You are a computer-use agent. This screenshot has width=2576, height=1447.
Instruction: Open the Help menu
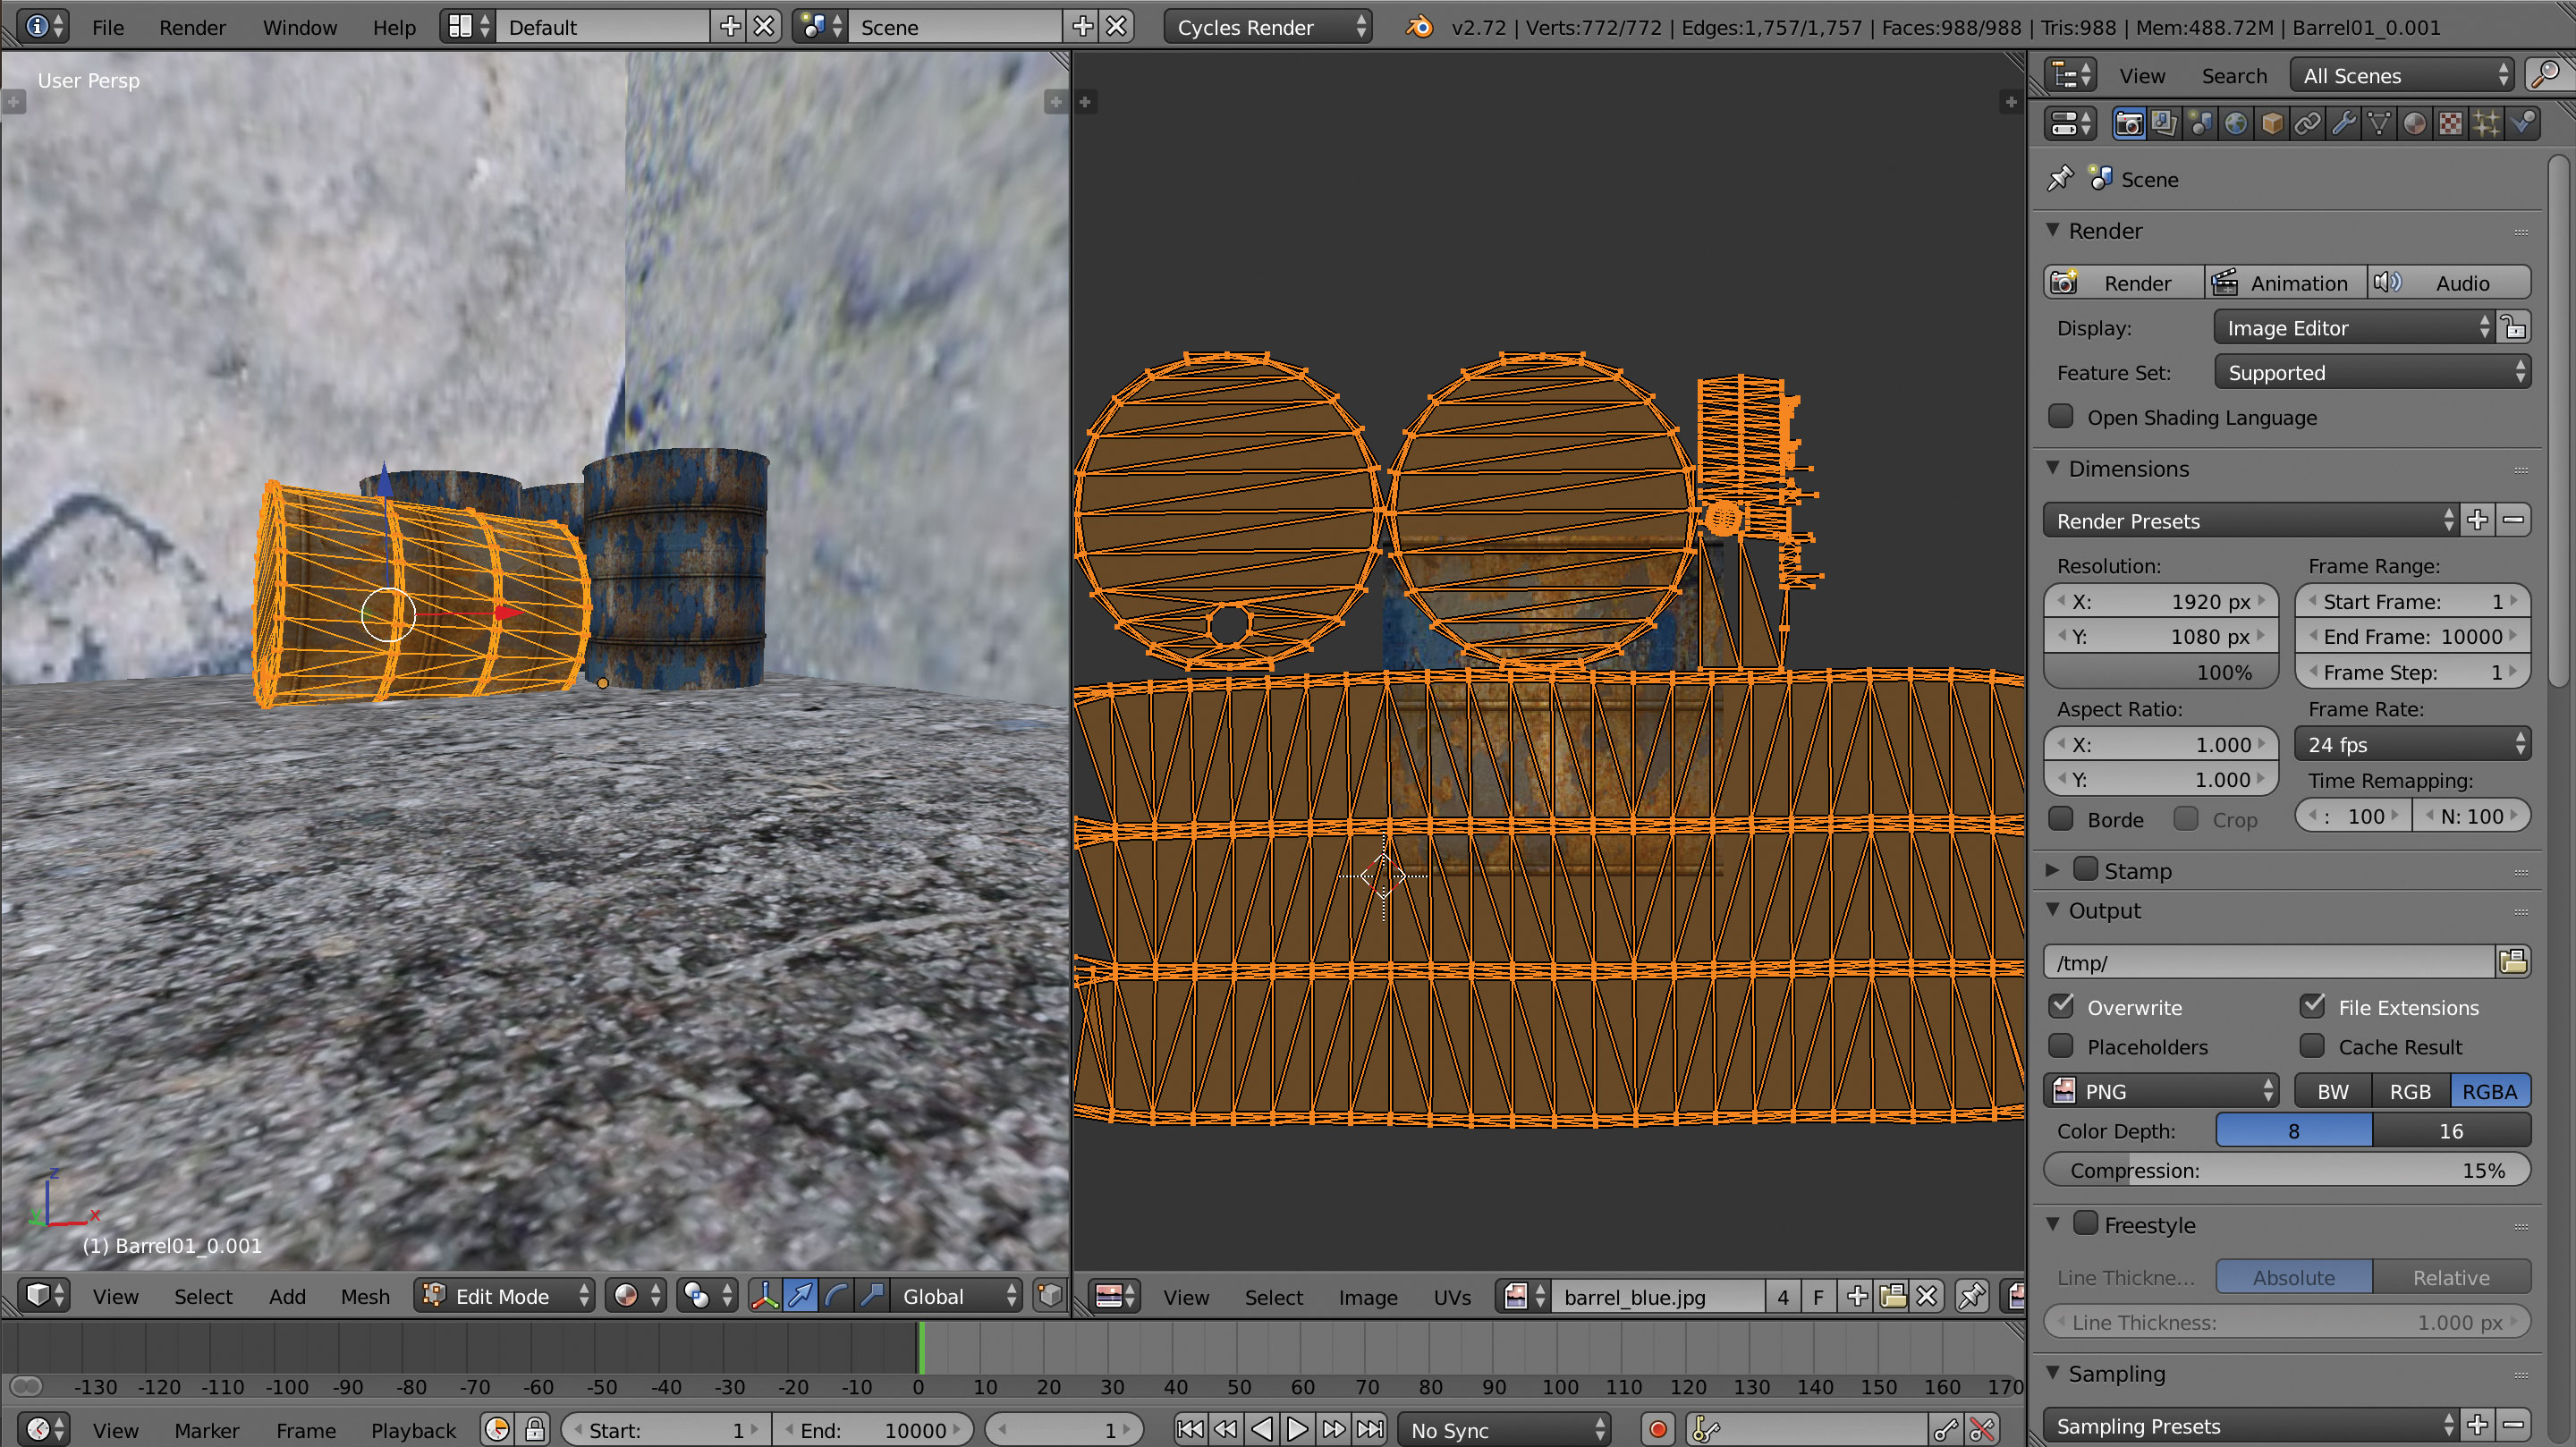[x=394, y=27]
